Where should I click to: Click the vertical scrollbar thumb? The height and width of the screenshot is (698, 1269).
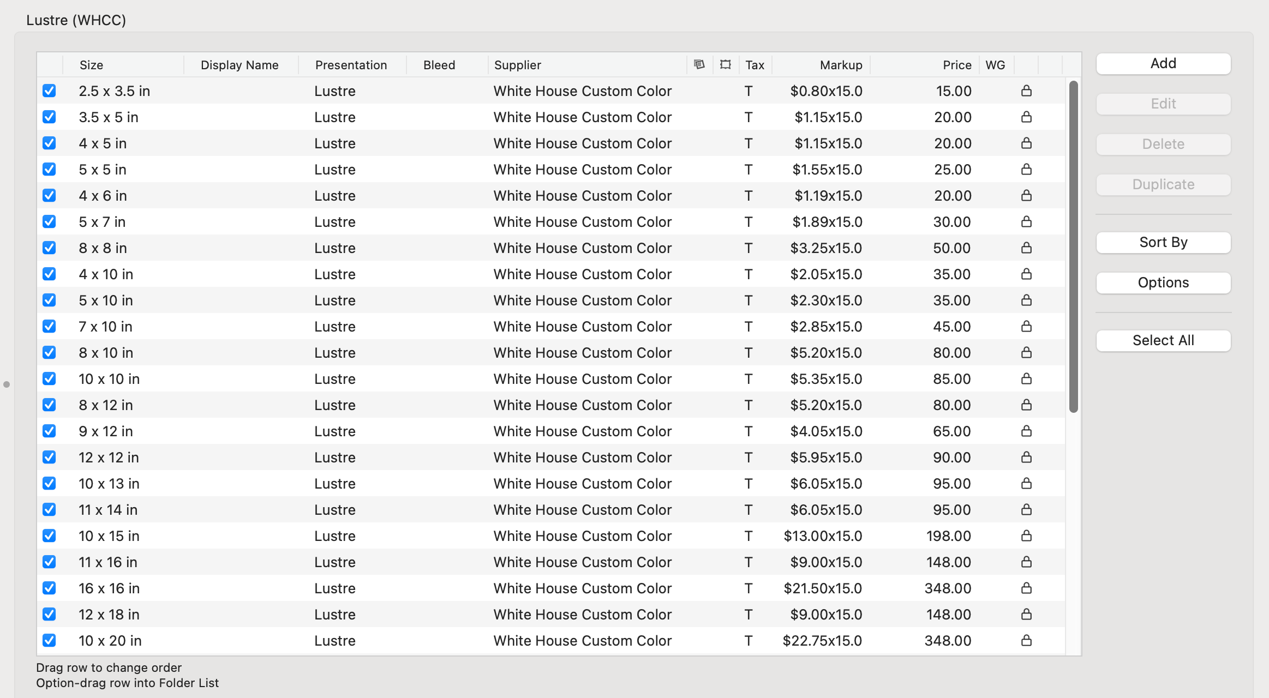(1073, 245)
